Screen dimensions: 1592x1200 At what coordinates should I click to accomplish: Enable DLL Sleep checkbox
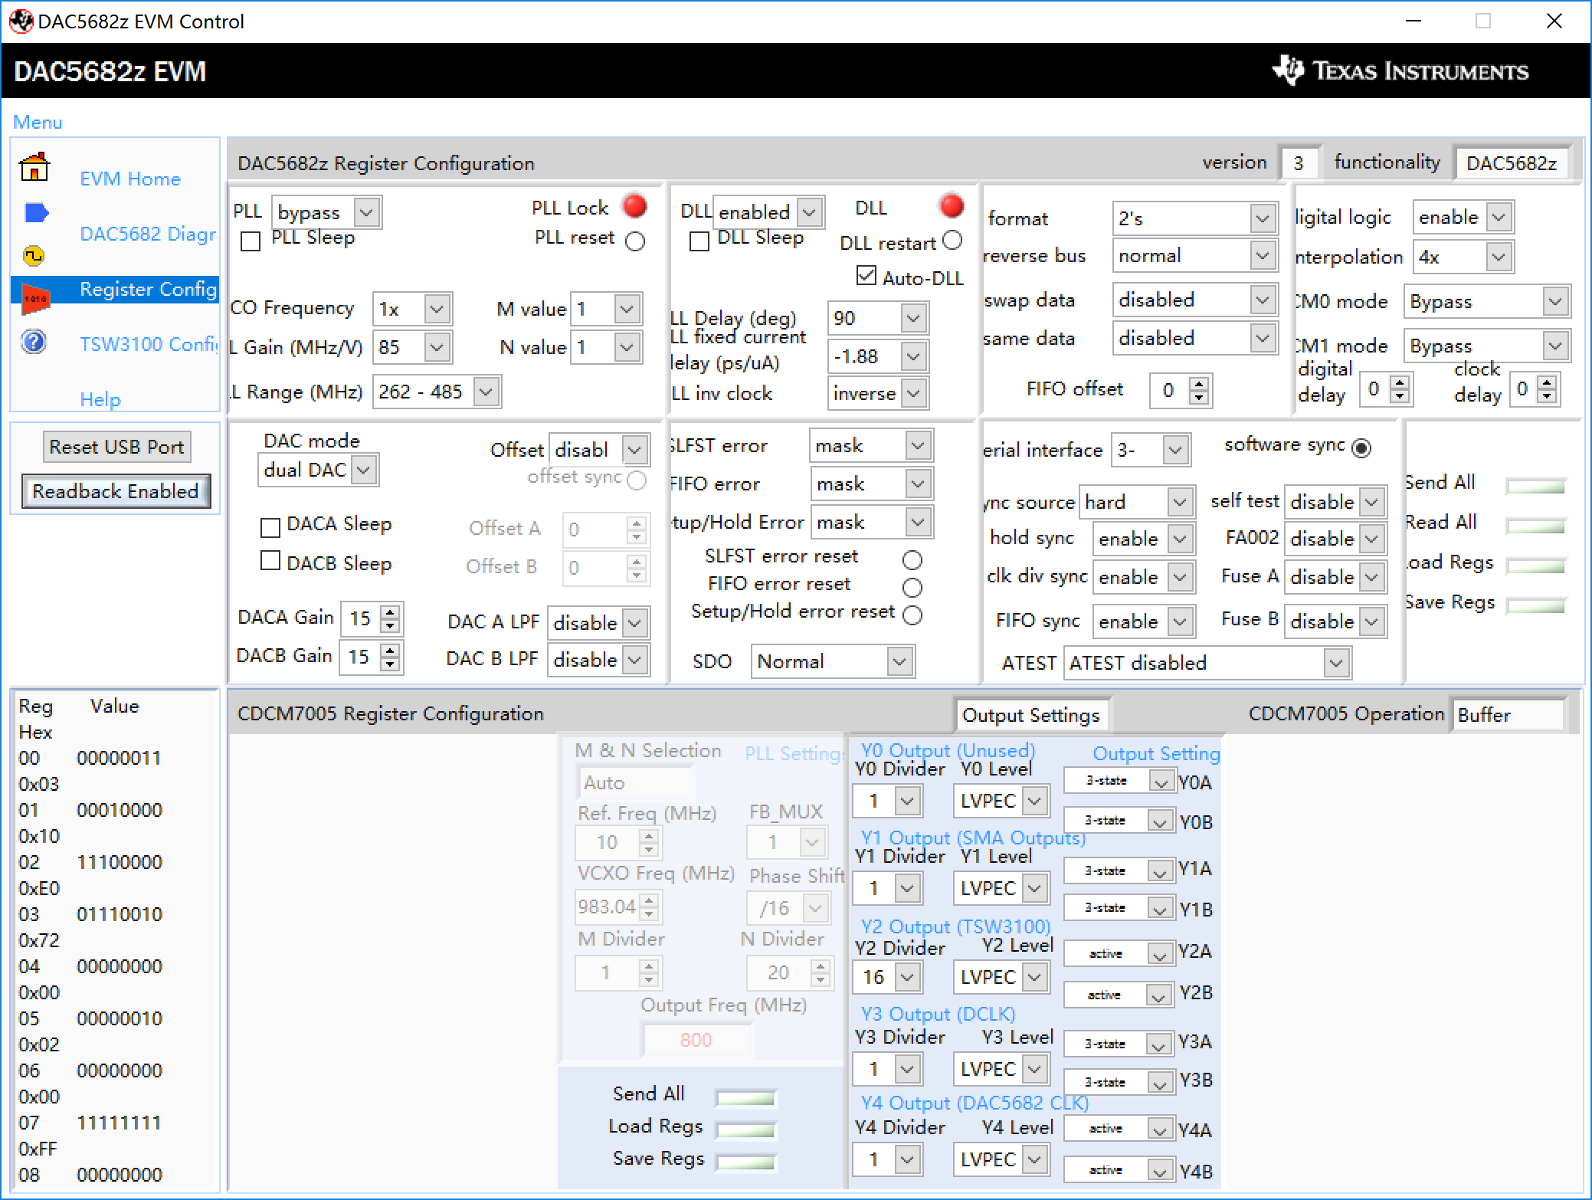699,241
